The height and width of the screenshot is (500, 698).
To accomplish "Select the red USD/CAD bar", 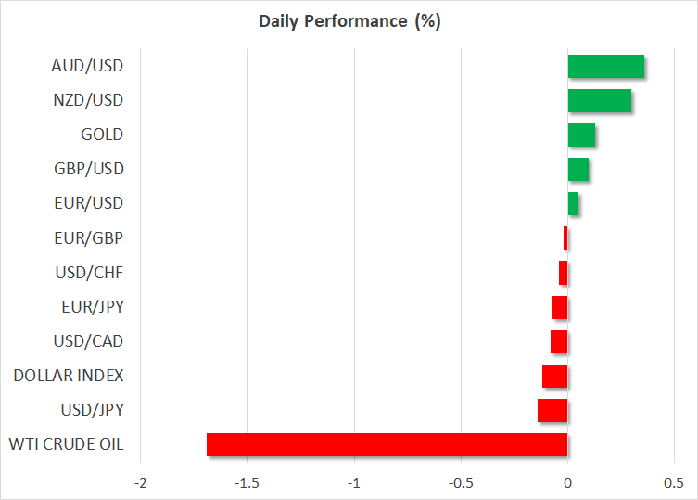I will (x=559, y=341).
